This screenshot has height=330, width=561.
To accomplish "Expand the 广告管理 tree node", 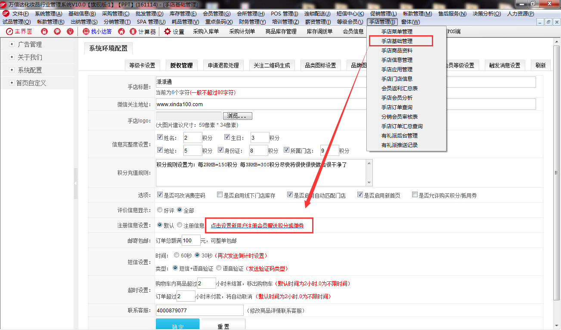I will [x=12, y=44].
